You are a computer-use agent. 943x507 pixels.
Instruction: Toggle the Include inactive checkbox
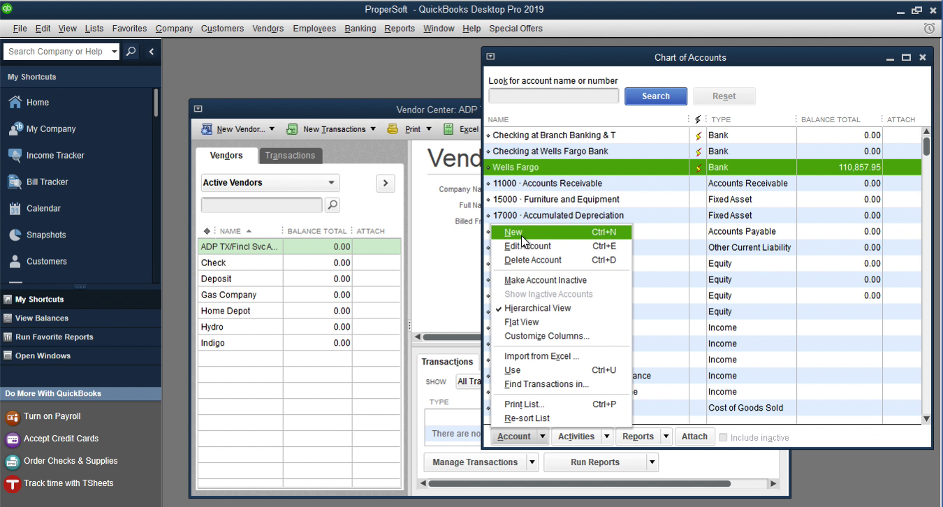point(723,438)
